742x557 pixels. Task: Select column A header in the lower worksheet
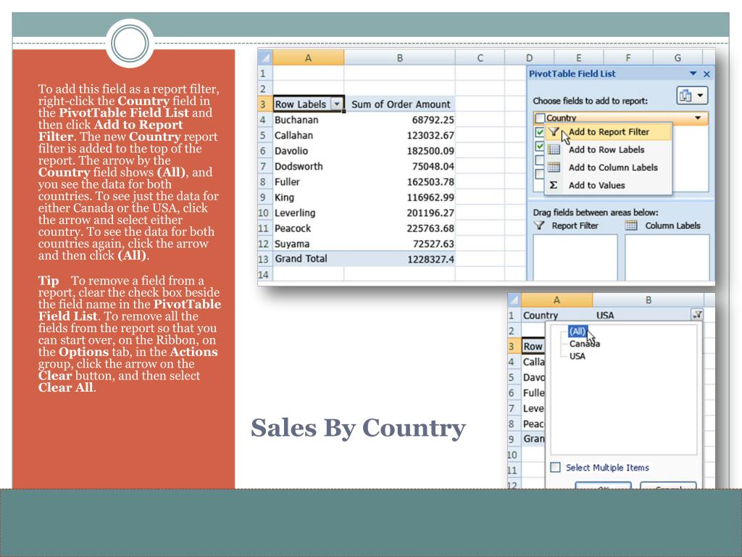pyautogui.click(x=556, y=300)
